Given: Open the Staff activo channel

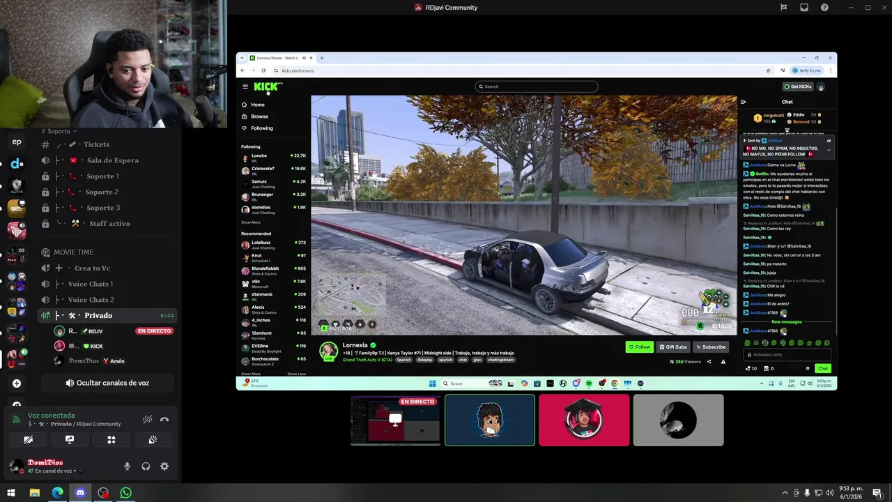Looking at the screenshot, I should tap(107, 224).
